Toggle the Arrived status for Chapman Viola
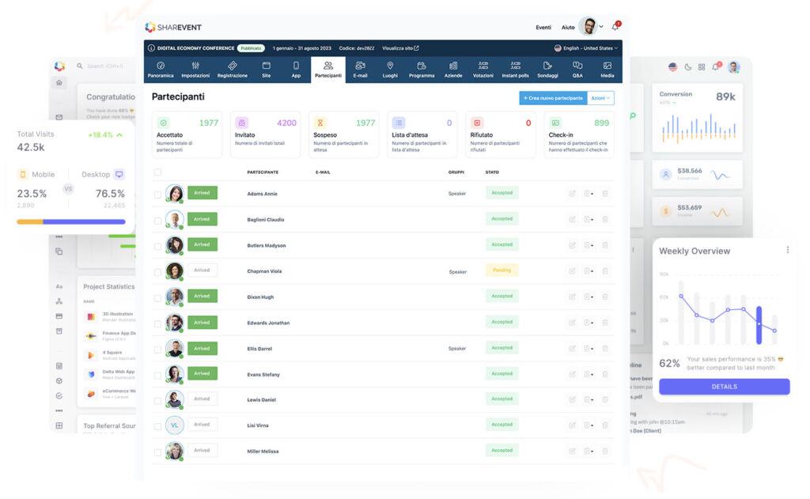 [202, 270]
